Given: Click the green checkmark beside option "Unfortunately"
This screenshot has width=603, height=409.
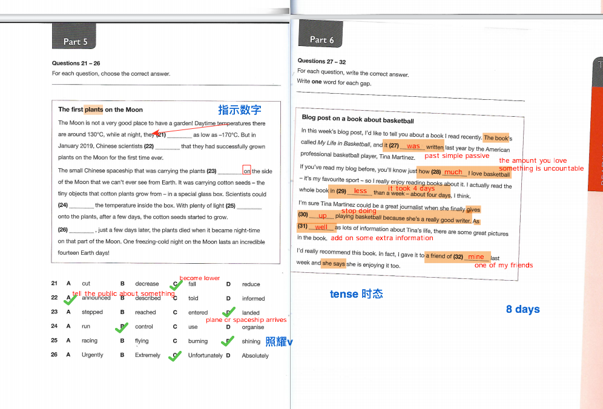Looking at the screenshot, I should (174, 356).
